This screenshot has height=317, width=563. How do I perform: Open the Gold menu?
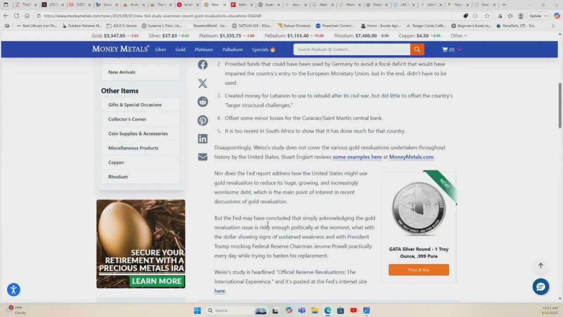(x=180, y=49)
